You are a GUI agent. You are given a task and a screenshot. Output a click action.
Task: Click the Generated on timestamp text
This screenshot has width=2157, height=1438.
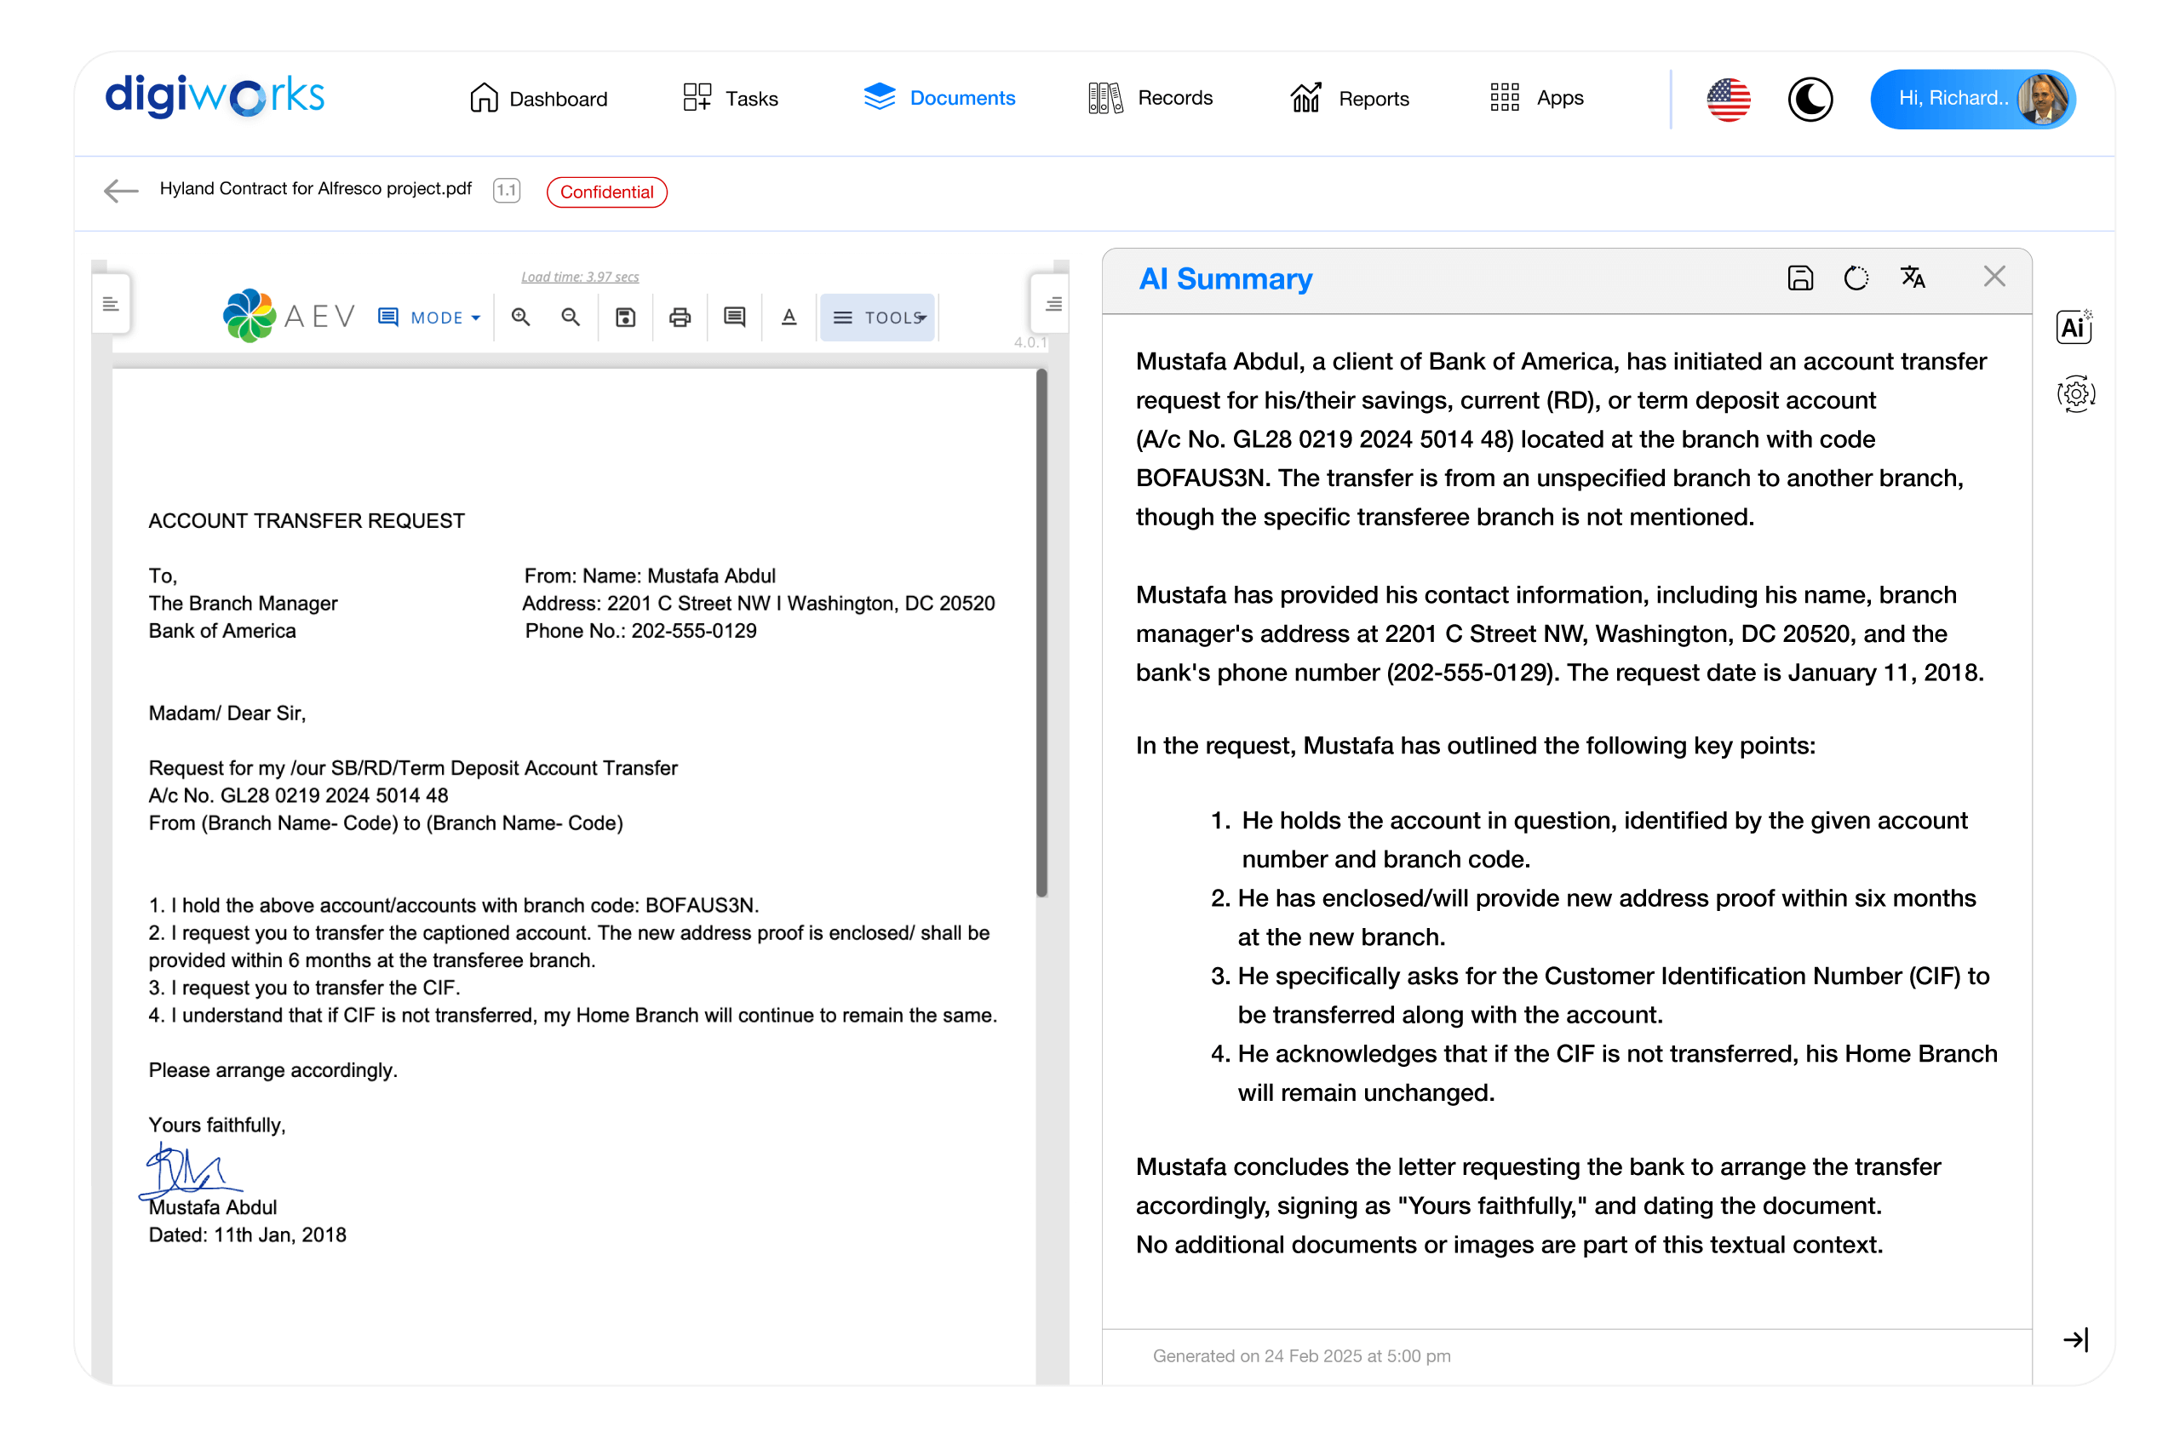point(1301,1355)
